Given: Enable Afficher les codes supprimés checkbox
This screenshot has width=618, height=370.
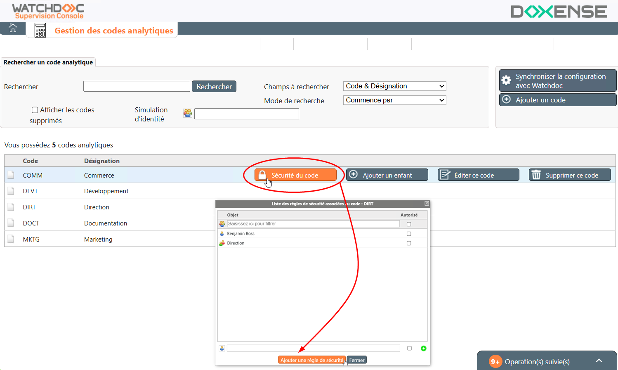Looking at the screenshot, I should click(x=35, y=110).
